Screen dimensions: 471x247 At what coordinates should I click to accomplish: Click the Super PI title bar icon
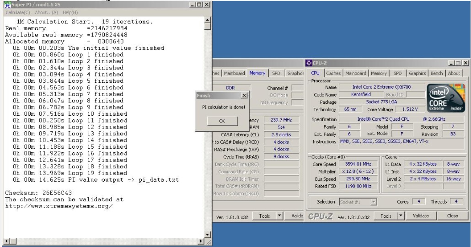point(7,5)
